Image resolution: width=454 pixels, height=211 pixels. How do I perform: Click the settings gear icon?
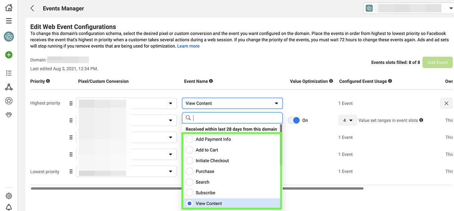coord(9,196)
